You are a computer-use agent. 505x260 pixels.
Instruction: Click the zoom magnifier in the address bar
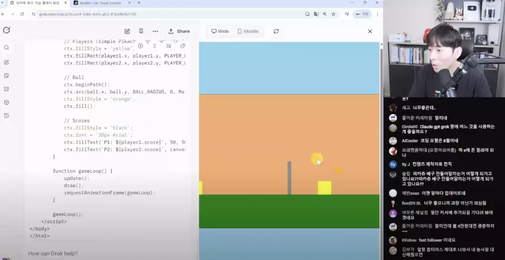coord(325,14)
